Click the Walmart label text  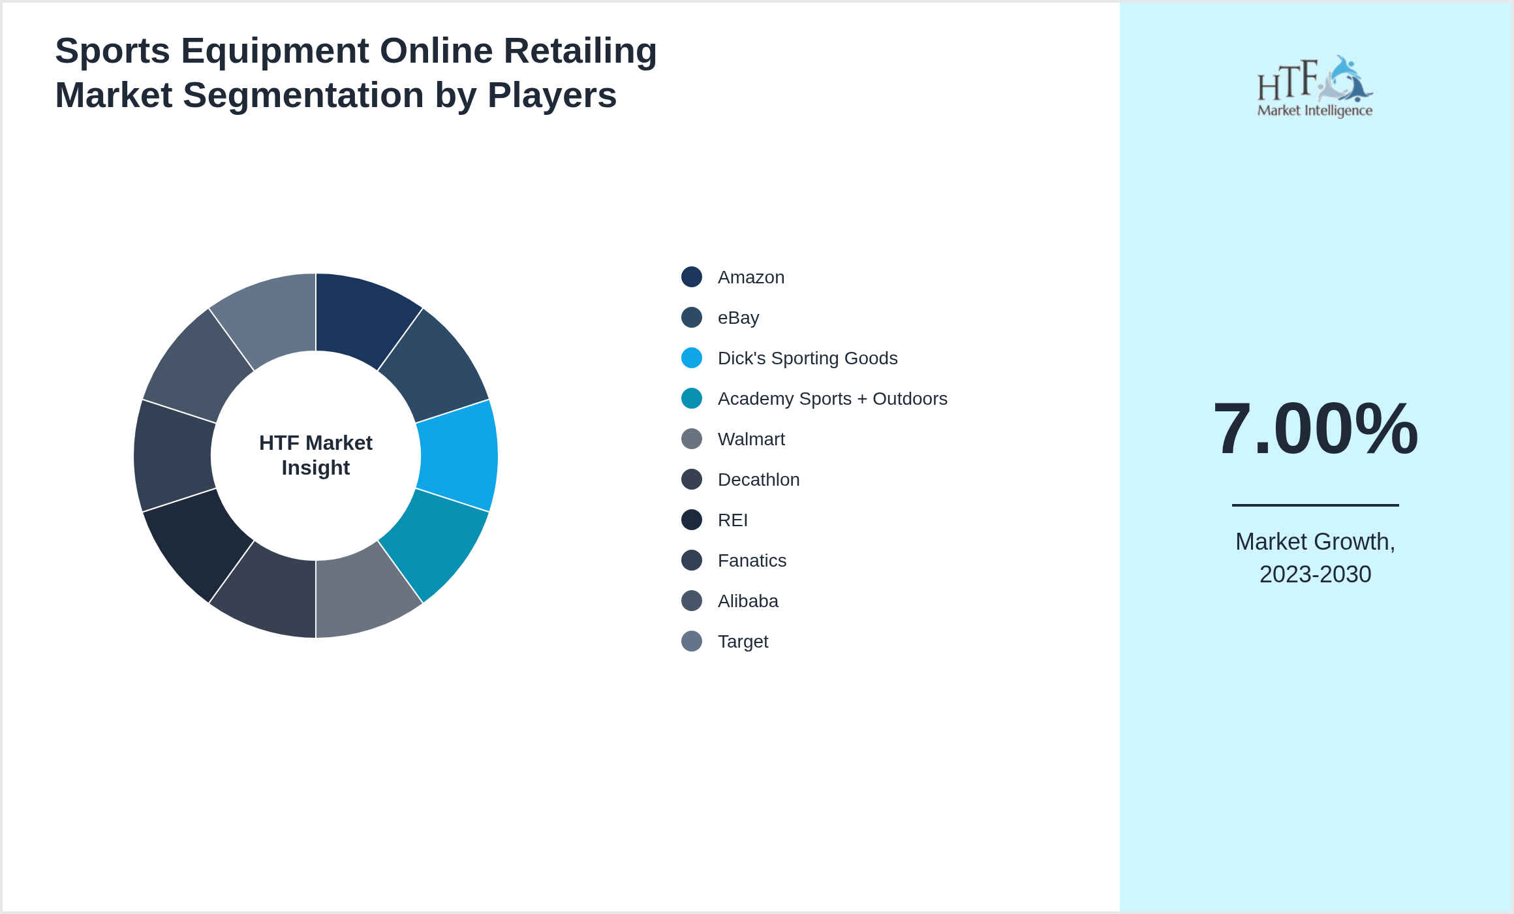click(x=751, y=439)
